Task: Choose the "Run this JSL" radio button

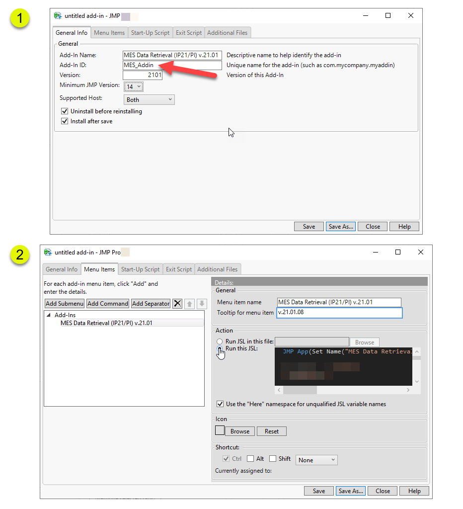Action: click(x=219, y=349)
